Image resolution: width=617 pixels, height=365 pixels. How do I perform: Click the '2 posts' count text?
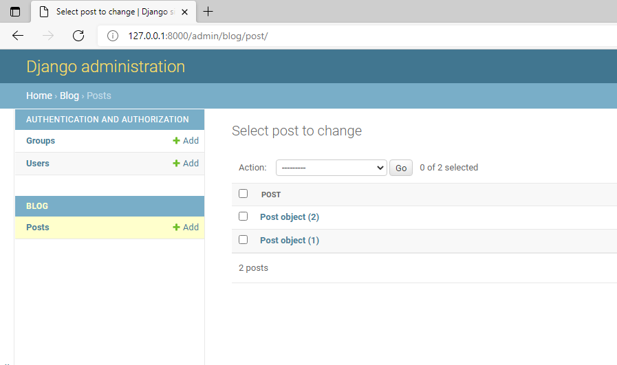coord(253,268)
